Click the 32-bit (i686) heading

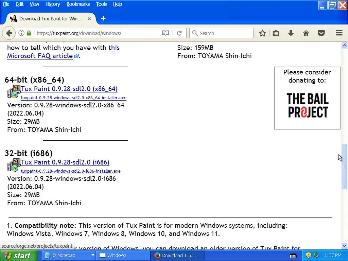click(29, 153)
